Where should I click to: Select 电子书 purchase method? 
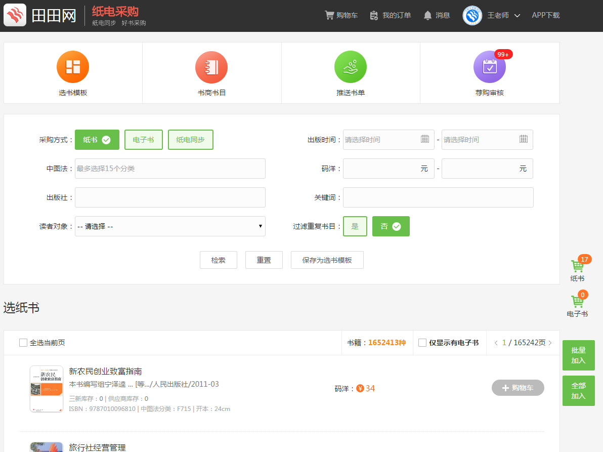click(x=144, y=140)
